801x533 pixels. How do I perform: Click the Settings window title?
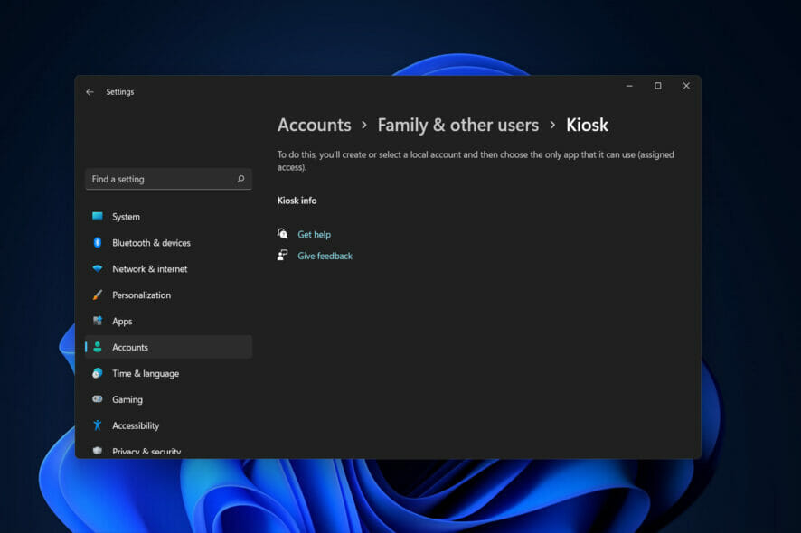pyautogui.click(x=120, y=92)
